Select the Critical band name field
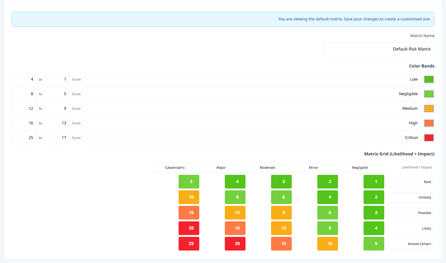Image resolution: width=446 pixels, height=263 pixels. pos(252,138)
